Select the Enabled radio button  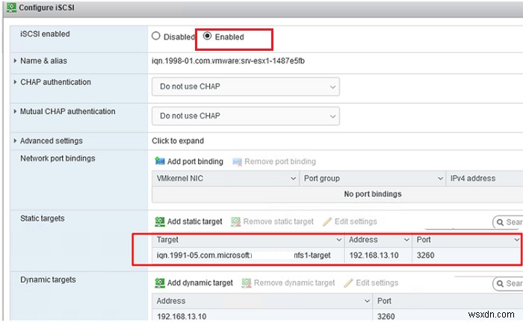207,36
